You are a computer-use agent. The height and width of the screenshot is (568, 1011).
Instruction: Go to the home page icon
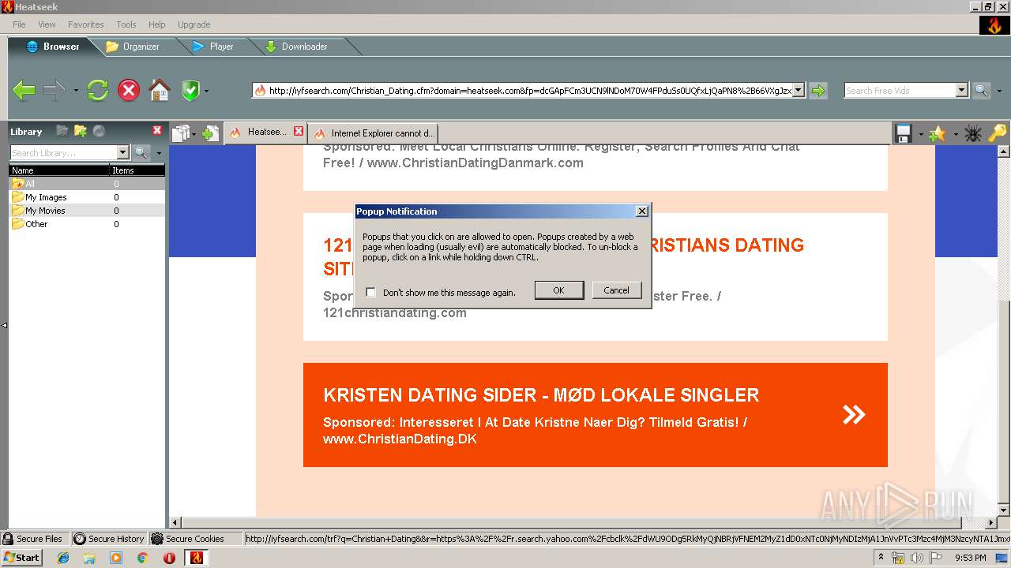[160, 90]
